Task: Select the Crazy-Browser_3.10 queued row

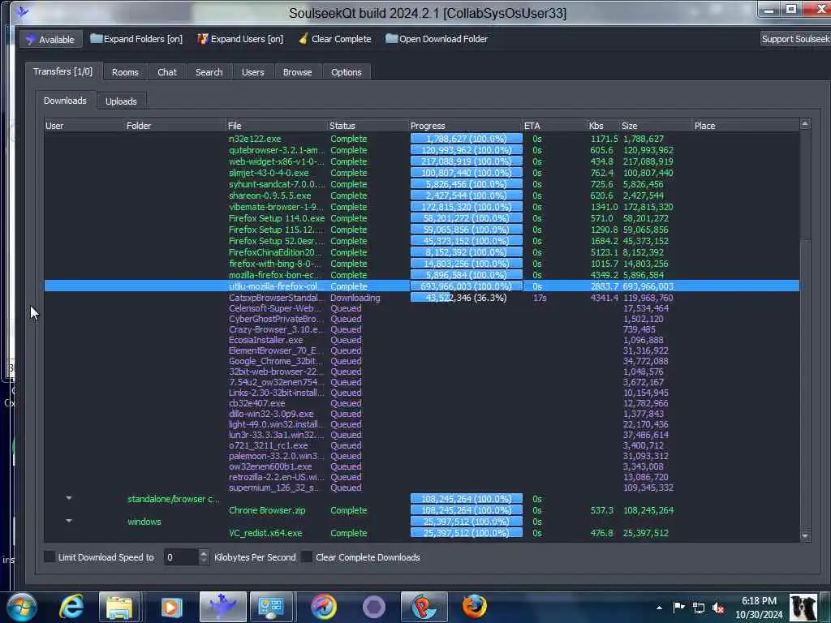Action: pyautogui.click(x=422, y=329)
